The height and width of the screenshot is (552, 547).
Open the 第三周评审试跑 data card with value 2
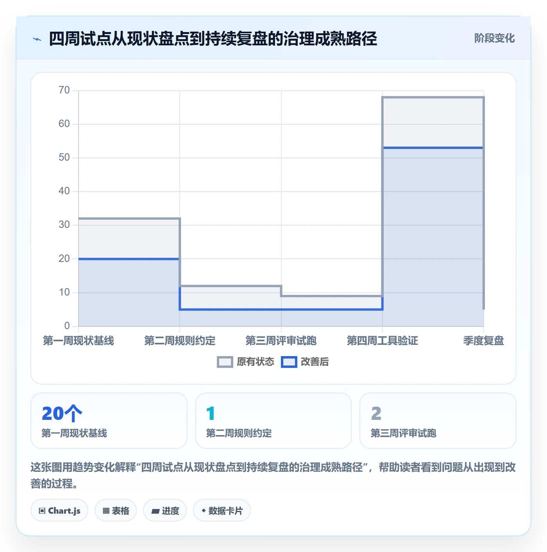tap(438, 421)
